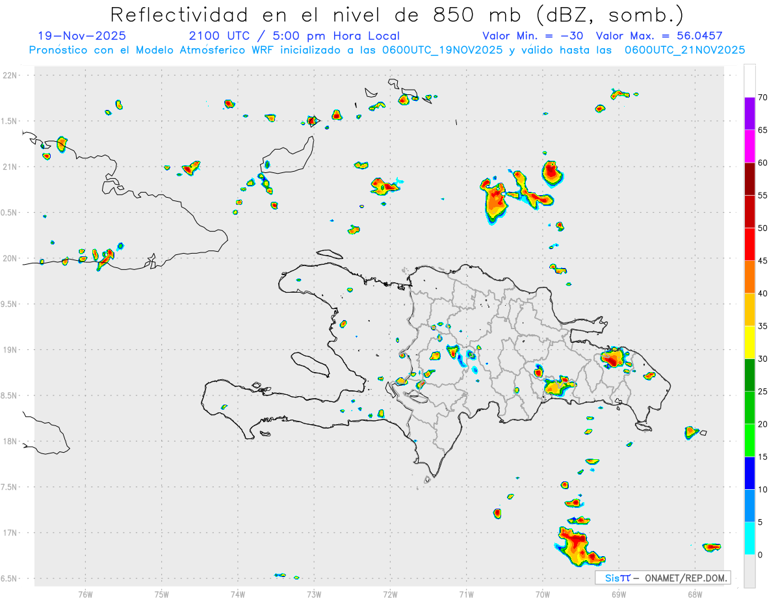Click the '22N' latitude axis label
The image size is (780, 603).
[x=11, y=75]
